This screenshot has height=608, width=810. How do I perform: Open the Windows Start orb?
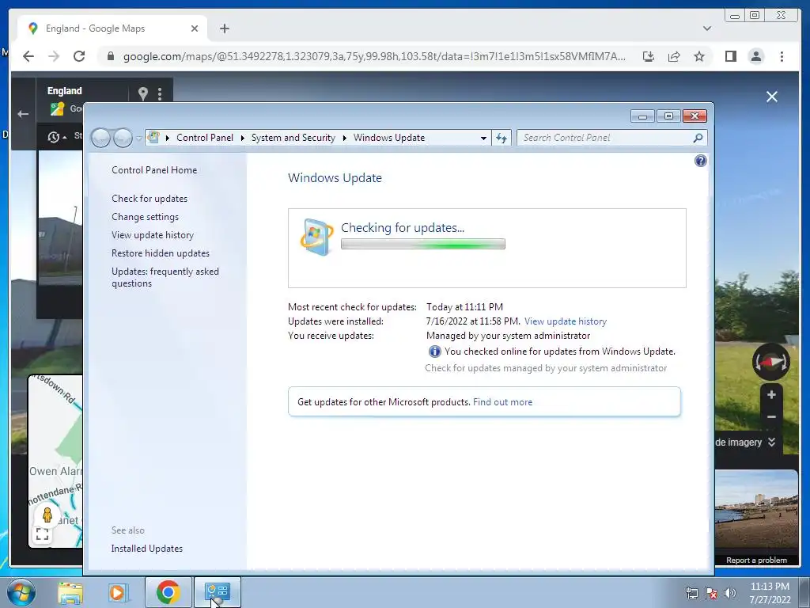click(21, 592)
